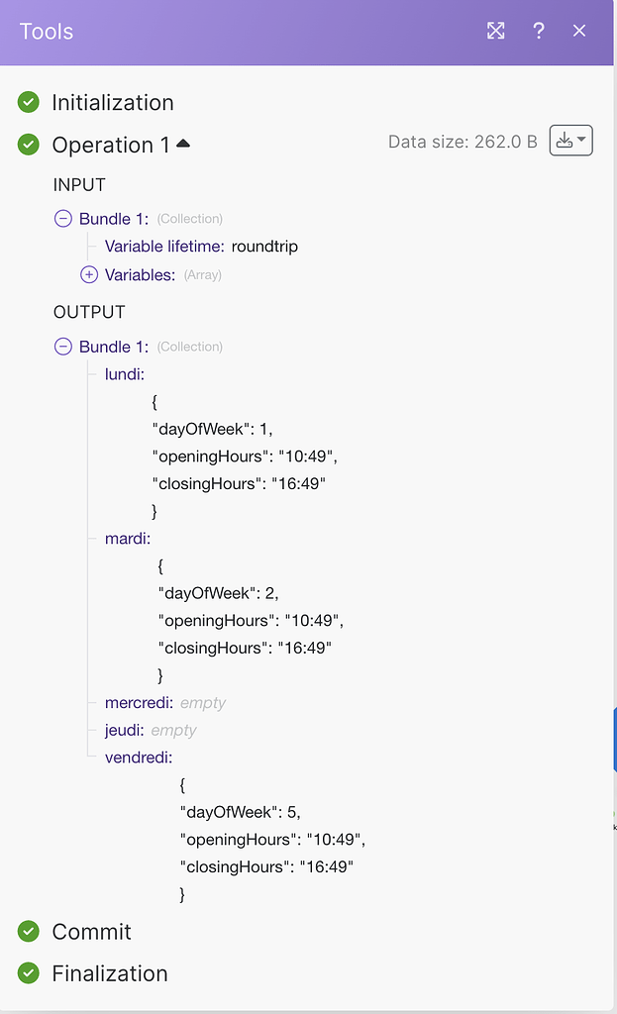Click the Commit green check icon

tap(29, 931)
